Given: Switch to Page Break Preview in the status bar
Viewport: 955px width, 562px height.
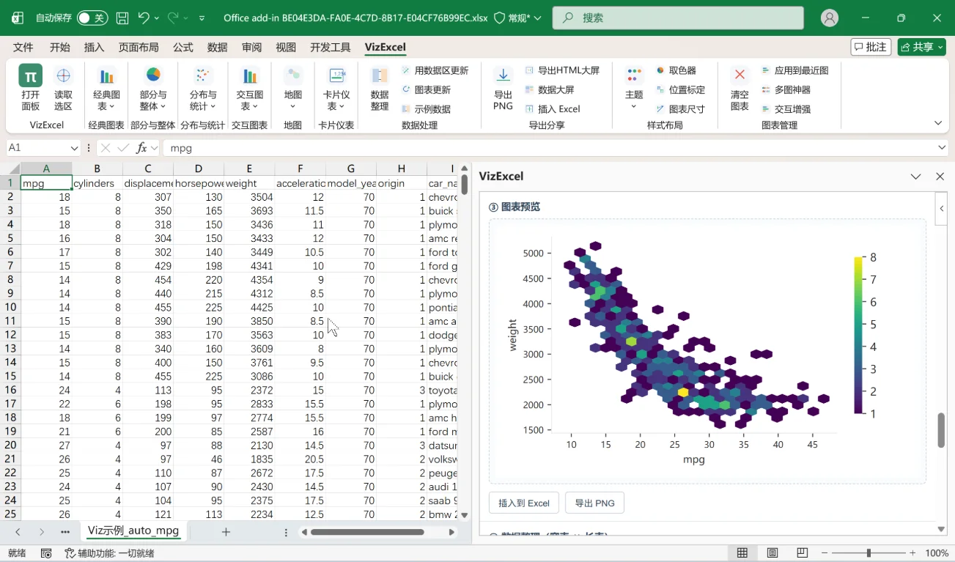Looking at the screenshot, I should [x=802, y=553].
